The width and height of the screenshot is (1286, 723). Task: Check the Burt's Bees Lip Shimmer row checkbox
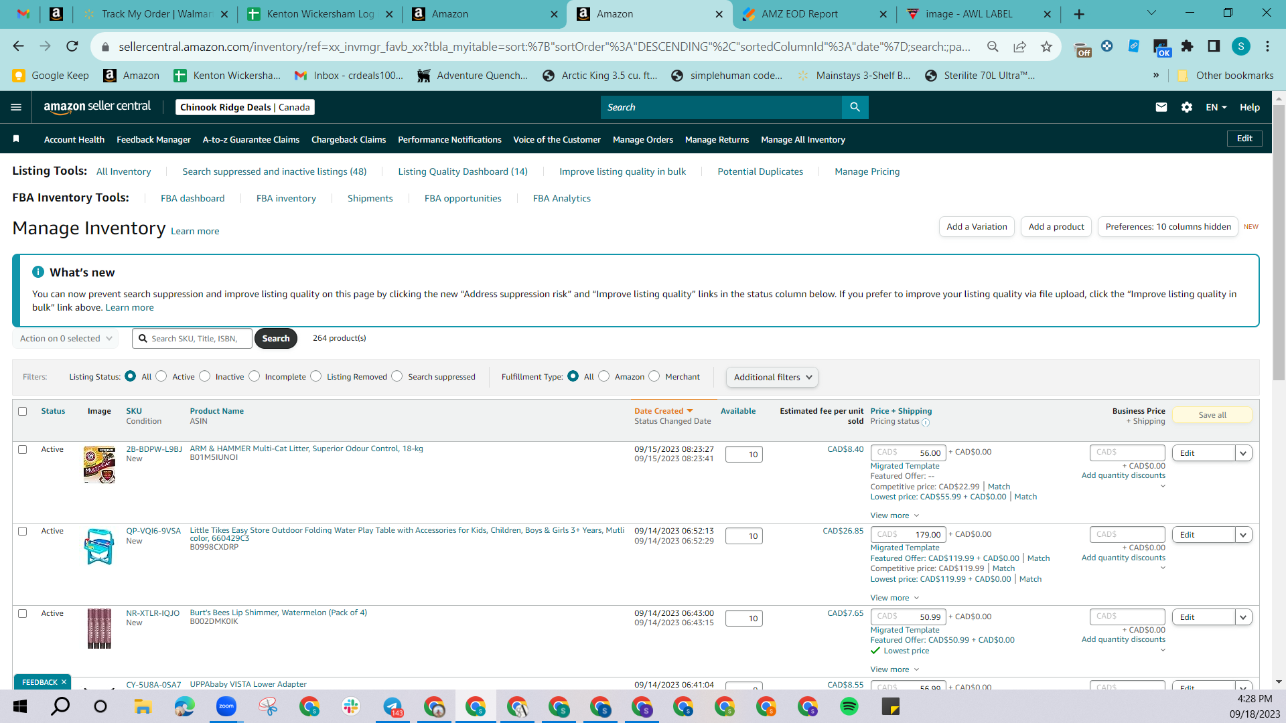point(23,613)
